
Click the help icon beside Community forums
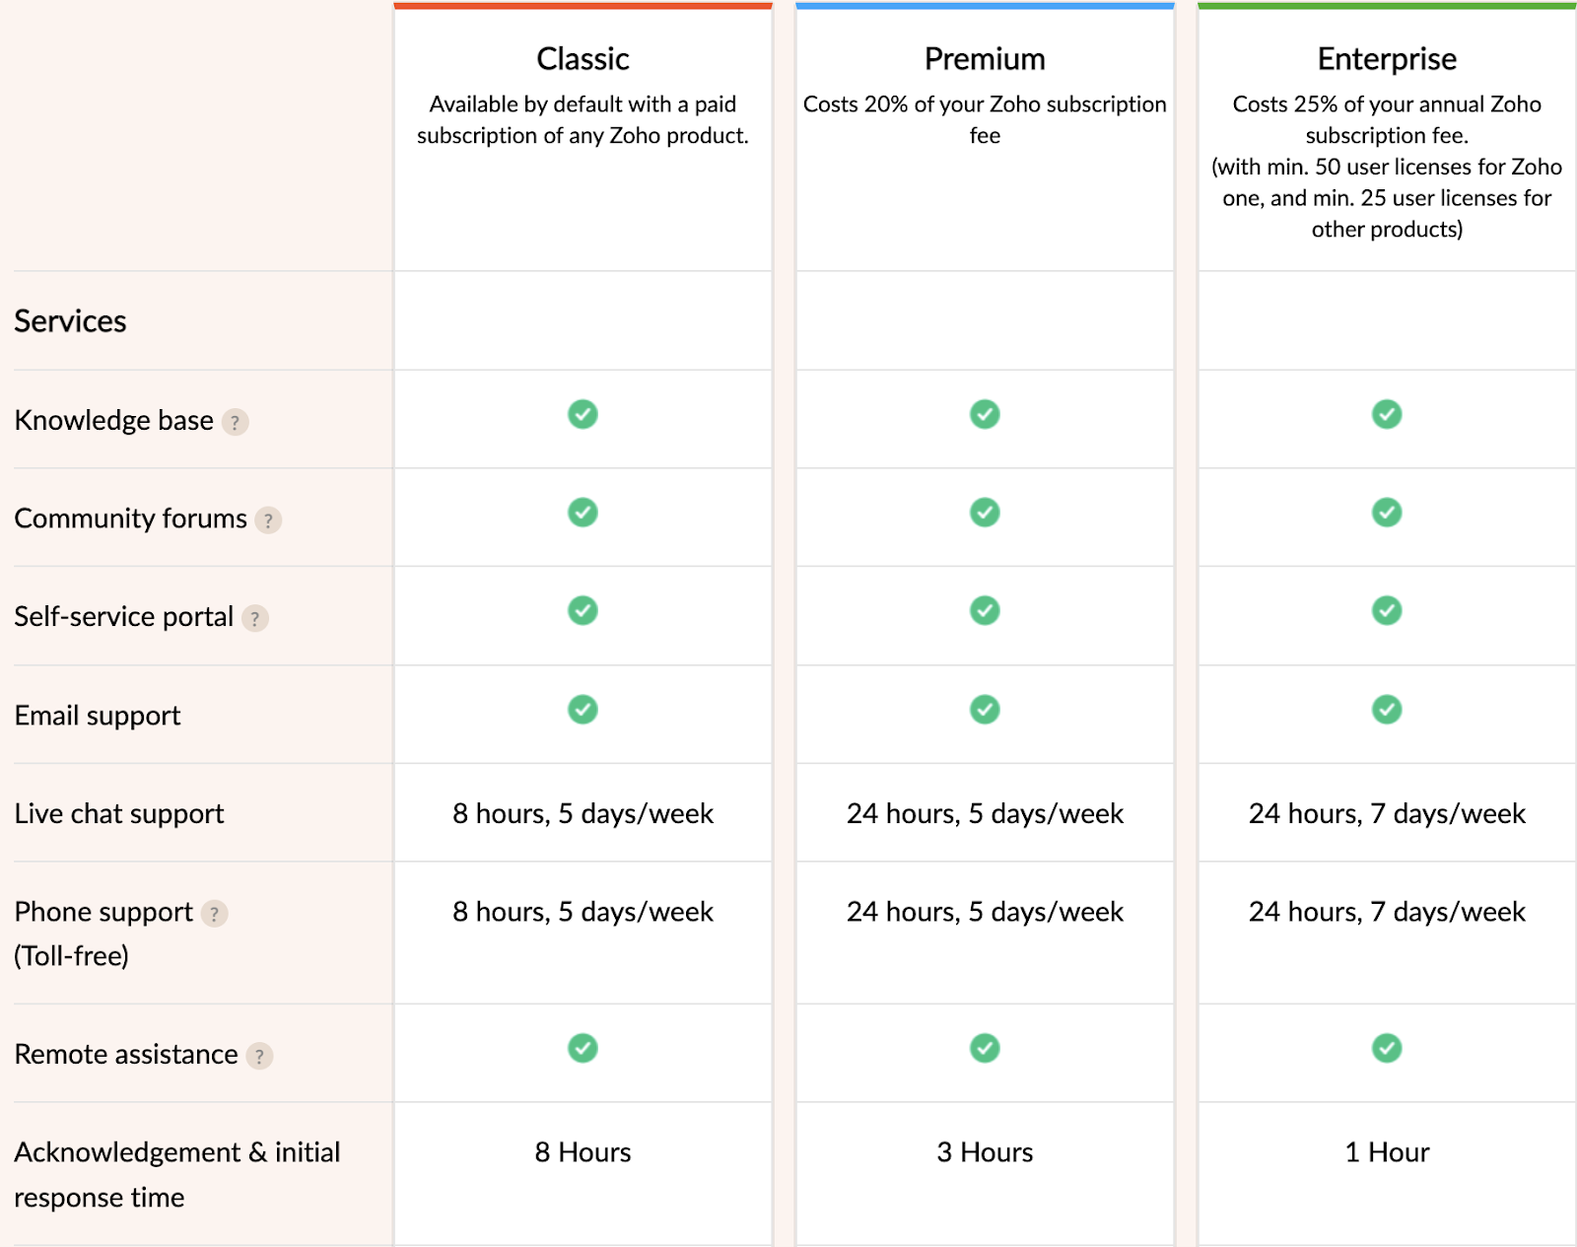(268, 520)
